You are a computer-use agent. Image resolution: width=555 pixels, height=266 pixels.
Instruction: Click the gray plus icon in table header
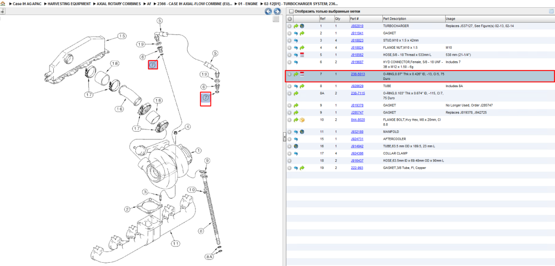(290, 19)
